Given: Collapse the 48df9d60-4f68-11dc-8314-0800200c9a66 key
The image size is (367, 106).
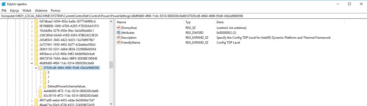Looking at the screenshot, I should click(x=32, y=63).
